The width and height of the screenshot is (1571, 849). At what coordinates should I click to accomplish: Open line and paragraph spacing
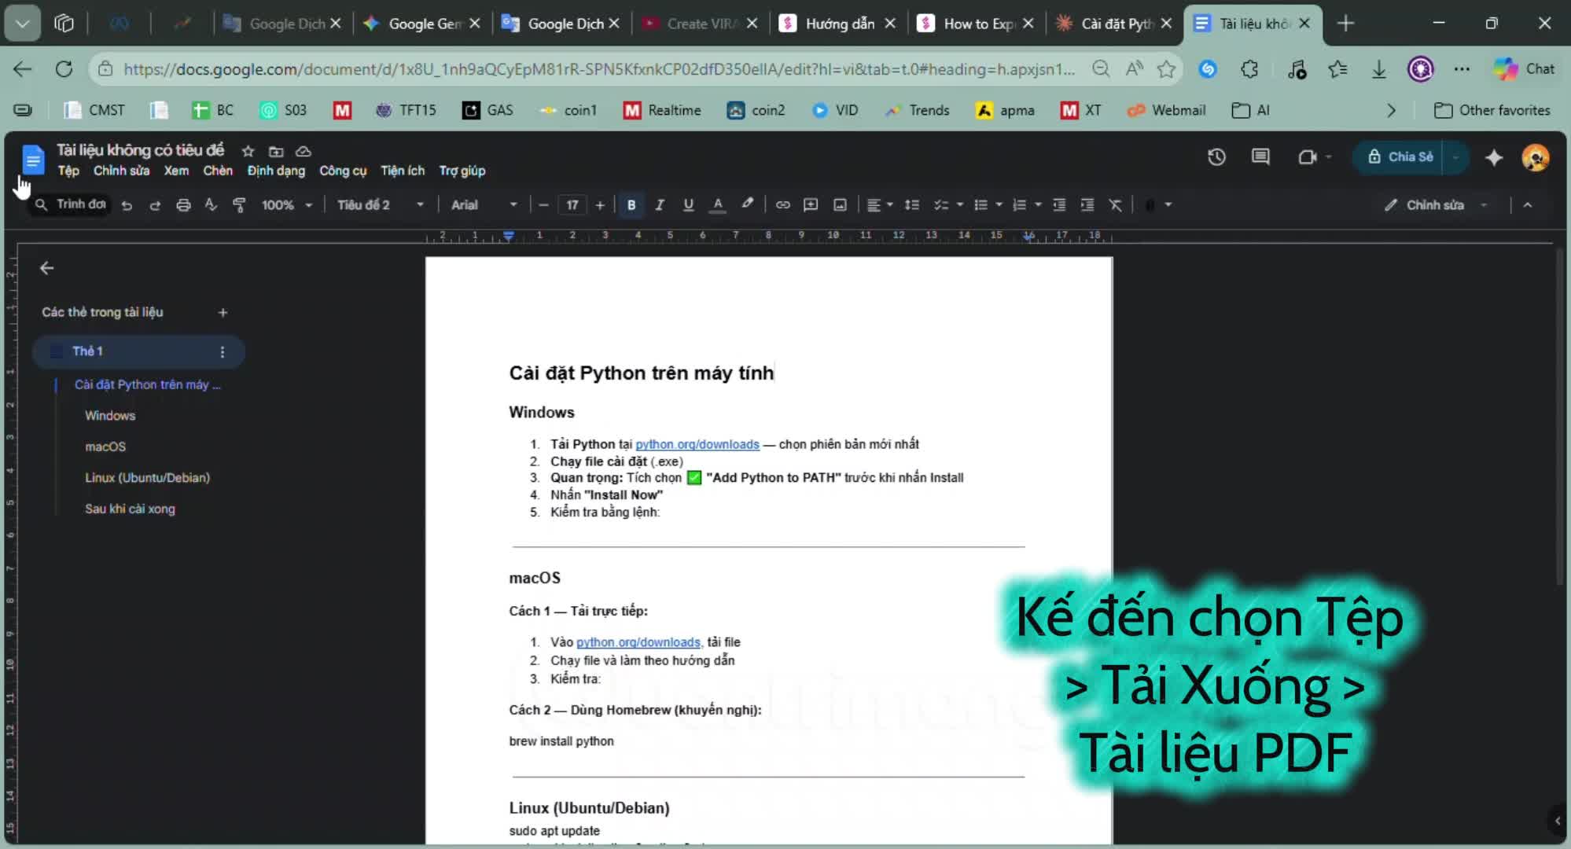coord(911,205)
